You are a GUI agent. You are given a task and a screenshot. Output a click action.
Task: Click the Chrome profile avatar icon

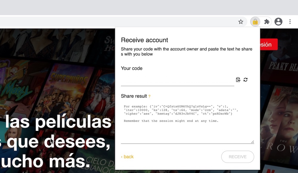click(x=278, y=22)
